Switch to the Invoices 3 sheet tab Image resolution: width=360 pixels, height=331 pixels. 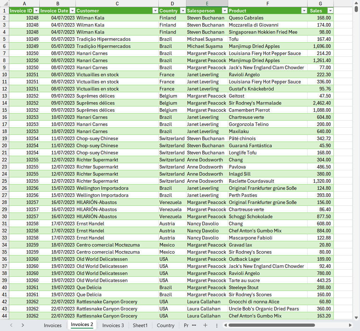click(113, 325)
